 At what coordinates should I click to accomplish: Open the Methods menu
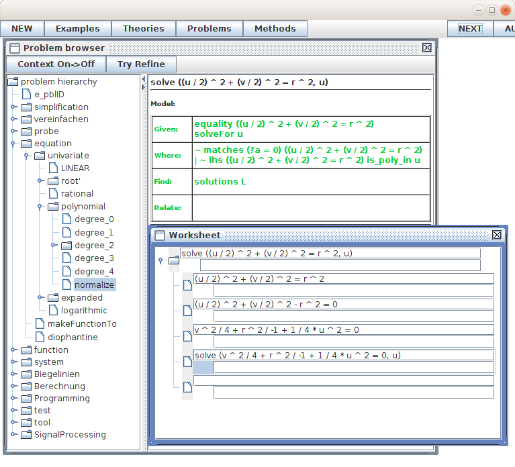[275, 29]
